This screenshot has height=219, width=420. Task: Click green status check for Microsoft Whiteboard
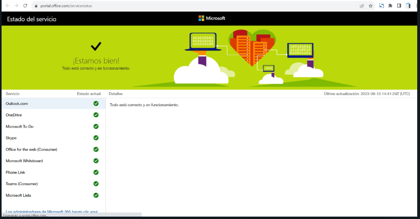pyautogui.click(x=96, y=161)
